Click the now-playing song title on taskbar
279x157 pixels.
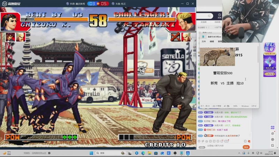click(35, 153)
